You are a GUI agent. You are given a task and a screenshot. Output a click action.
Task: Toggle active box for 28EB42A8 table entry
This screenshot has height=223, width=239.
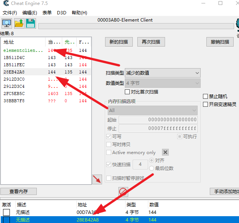[6, 220]
